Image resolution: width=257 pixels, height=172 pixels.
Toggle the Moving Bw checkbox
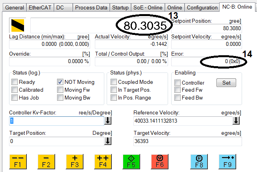coord(60,98)
